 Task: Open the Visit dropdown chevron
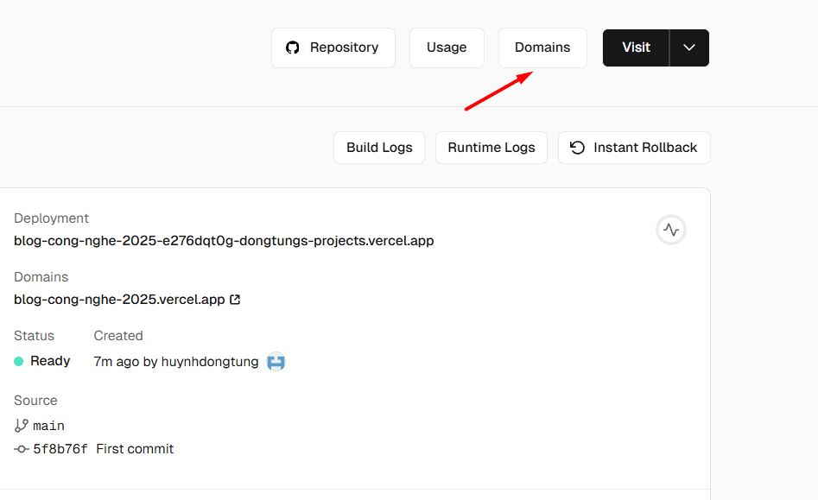coord(689,47)
